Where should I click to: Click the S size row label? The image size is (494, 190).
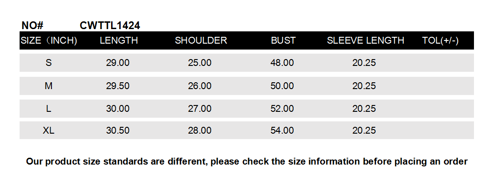click(x=48, y=63)
